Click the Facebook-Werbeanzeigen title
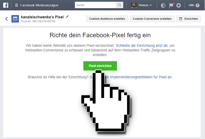Screen dimensions: 205x139 point(39,5)
